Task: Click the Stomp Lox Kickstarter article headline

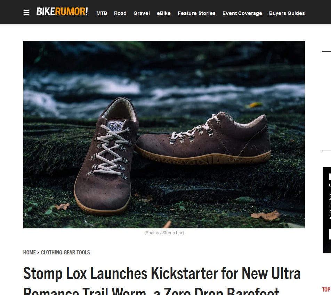Action: pyautogui.click(x=162, y=280)
